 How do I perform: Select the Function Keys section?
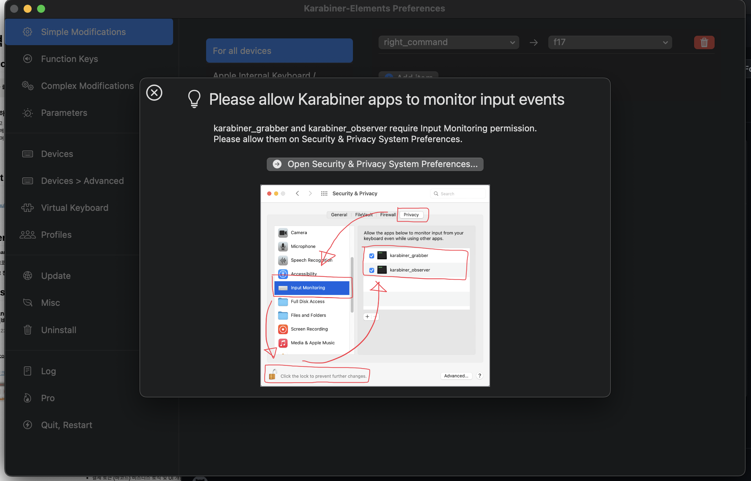pos(69,59)
